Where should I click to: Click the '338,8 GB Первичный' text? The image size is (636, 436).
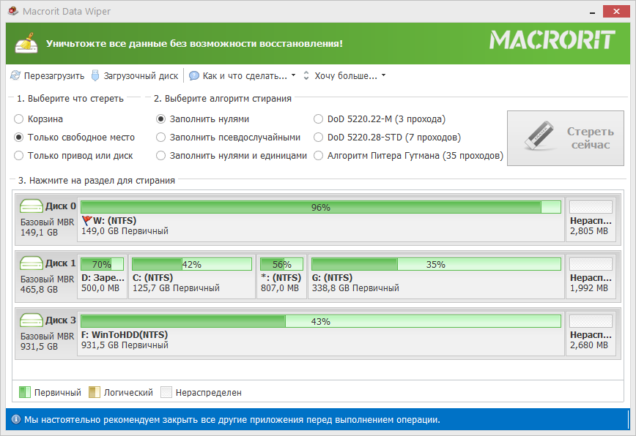(355, 288)
